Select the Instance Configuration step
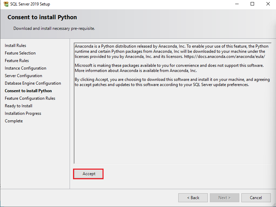Image resolution: width=276 pixels, height=207 pixels. coord(25,68)
